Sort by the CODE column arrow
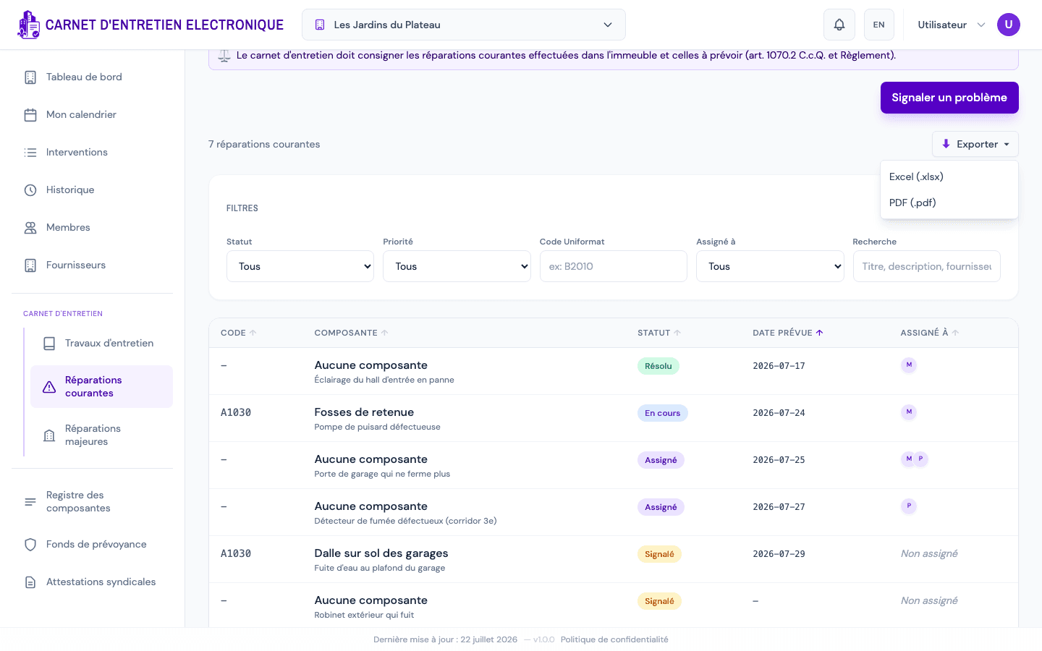This screenshot has width=1042, height=651. [x=253, y=333]
